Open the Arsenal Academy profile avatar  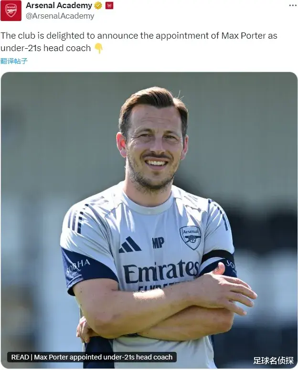point(11,11)
